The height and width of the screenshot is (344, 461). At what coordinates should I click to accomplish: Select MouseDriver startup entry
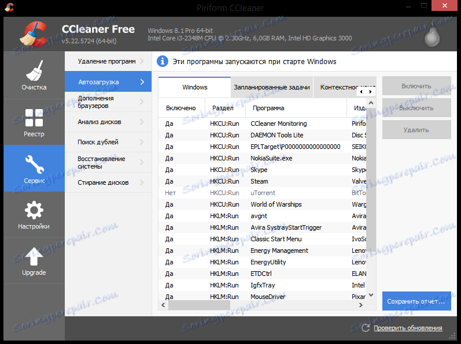[263, 296]
